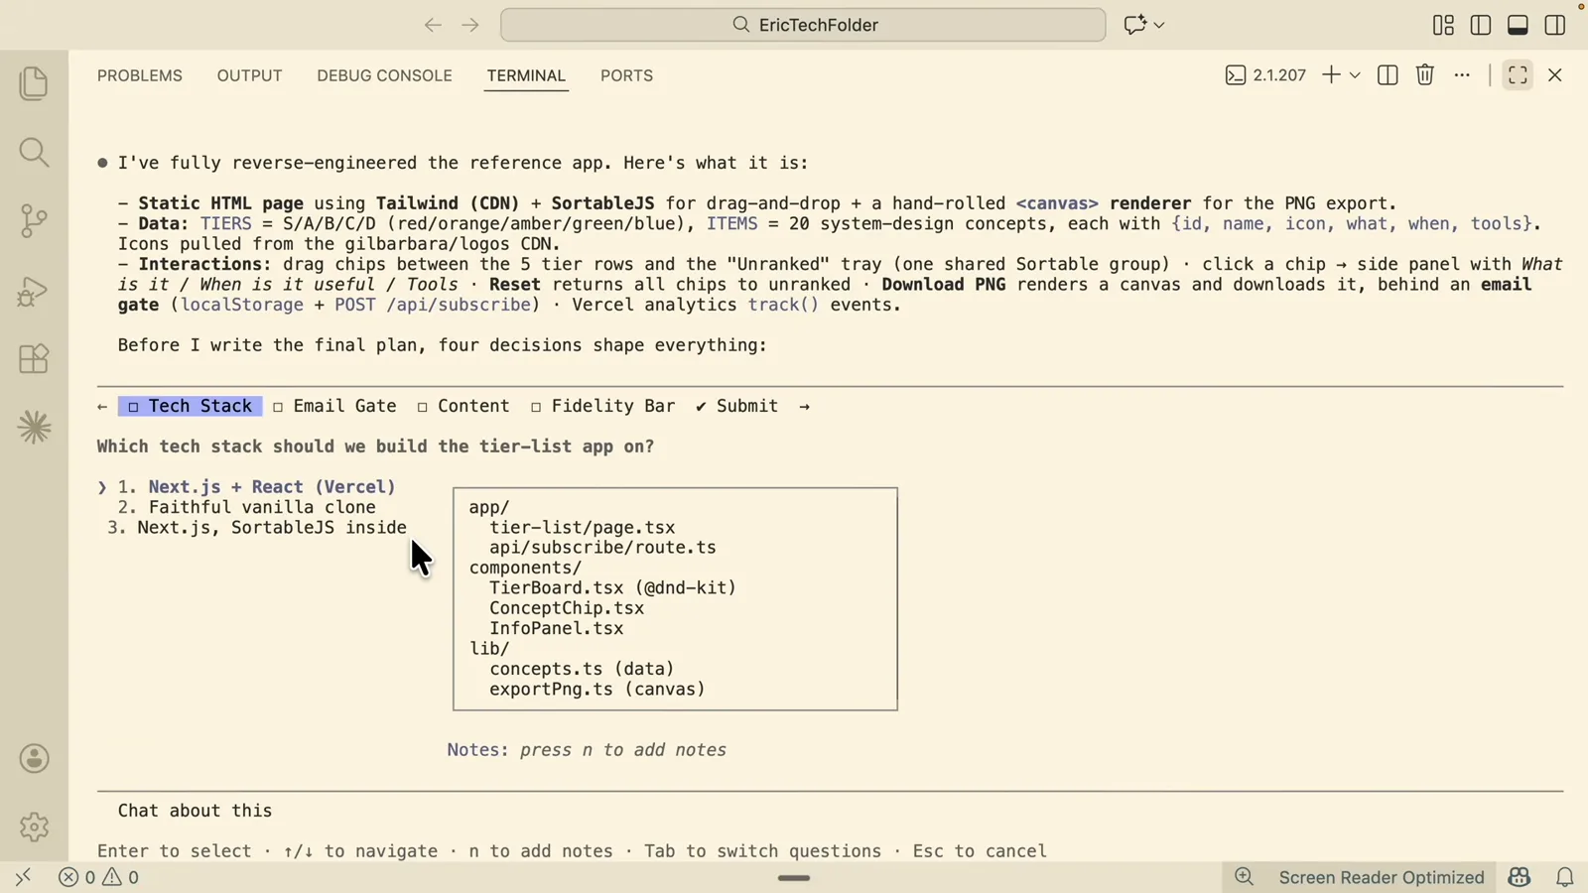Switch to the PROBLEMS tab
The image size is (1588, 893).
(x=140, y=75)
